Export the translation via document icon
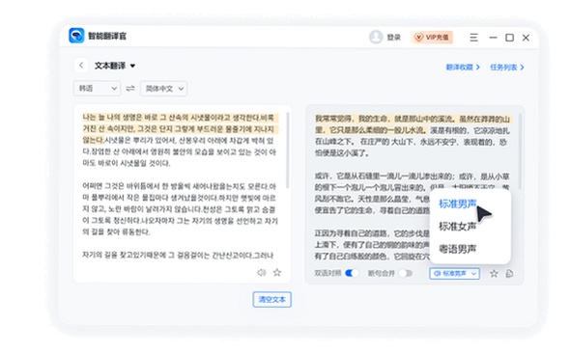This screenshot has width=570, height=353. pos(510,274)
